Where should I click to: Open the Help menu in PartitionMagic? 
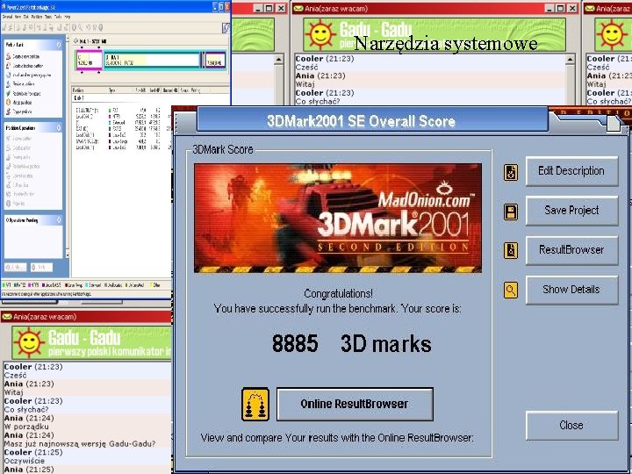(68, 17)
